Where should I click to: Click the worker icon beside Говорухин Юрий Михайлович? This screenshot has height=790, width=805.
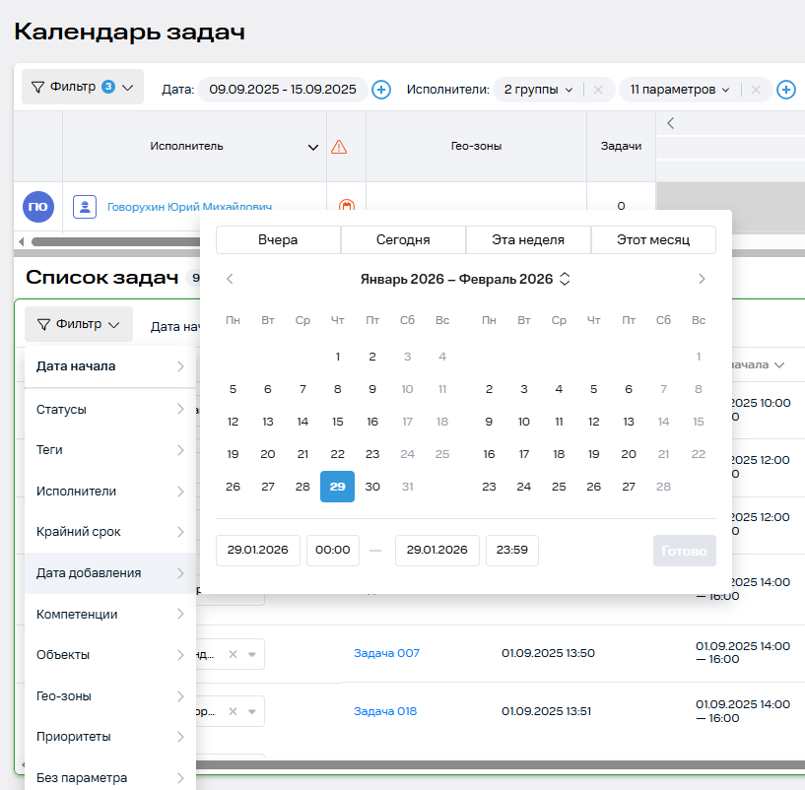pos(85,207)
